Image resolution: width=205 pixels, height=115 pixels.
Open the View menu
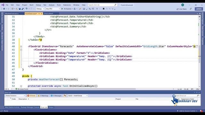point(18,5)
